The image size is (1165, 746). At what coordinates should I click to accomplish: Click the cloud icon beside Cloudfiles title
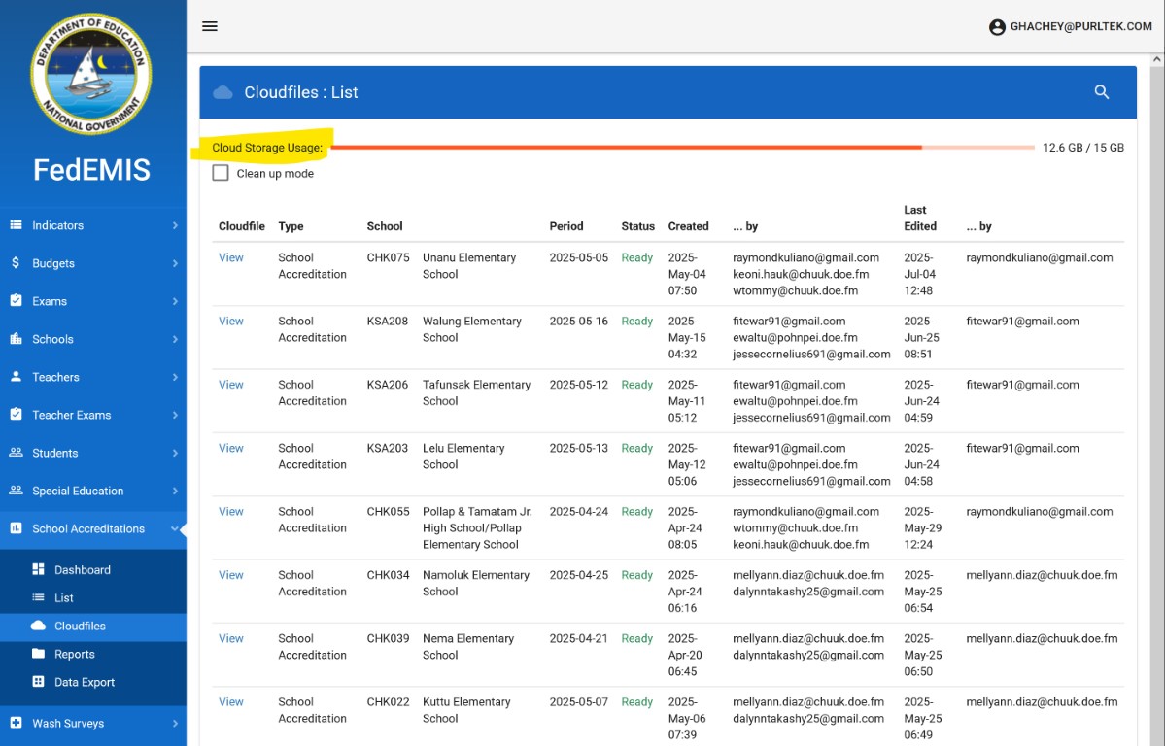(x=223, y=92)
